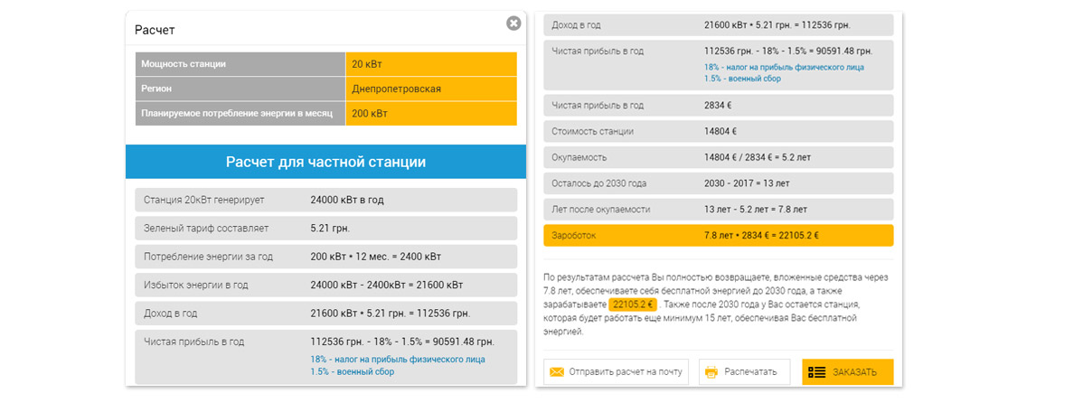Click the 200 кВт planned consumption cell
This screenshot has width=1083, height=412.
pos(431,114)
